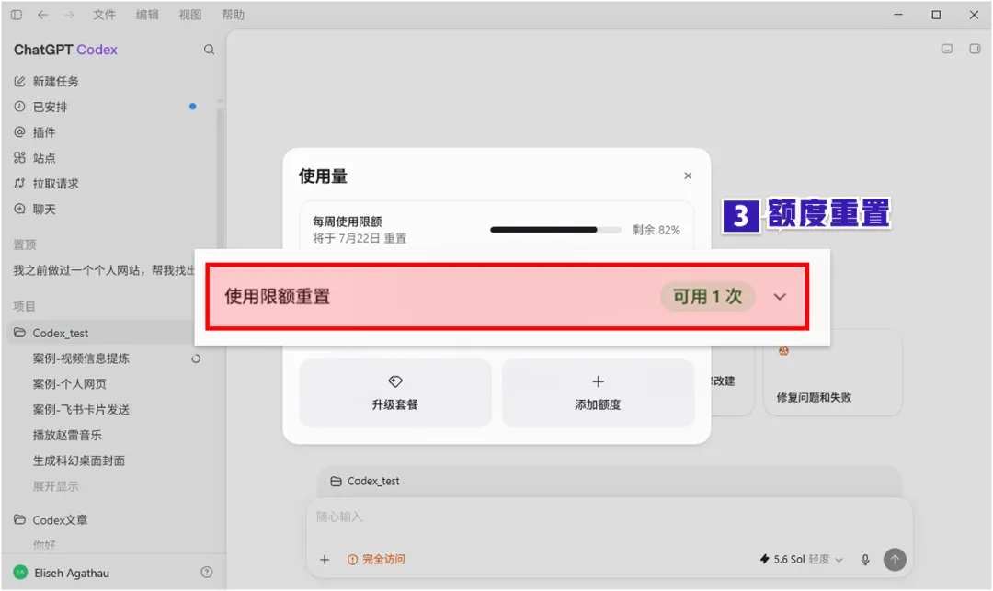Open the task 案例-个人网页
Screen dimensions: 993x591
[x=70, y=384]
